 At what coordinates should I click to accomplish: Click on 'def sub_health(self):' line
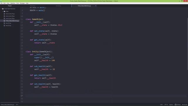[x=41, y=66]
